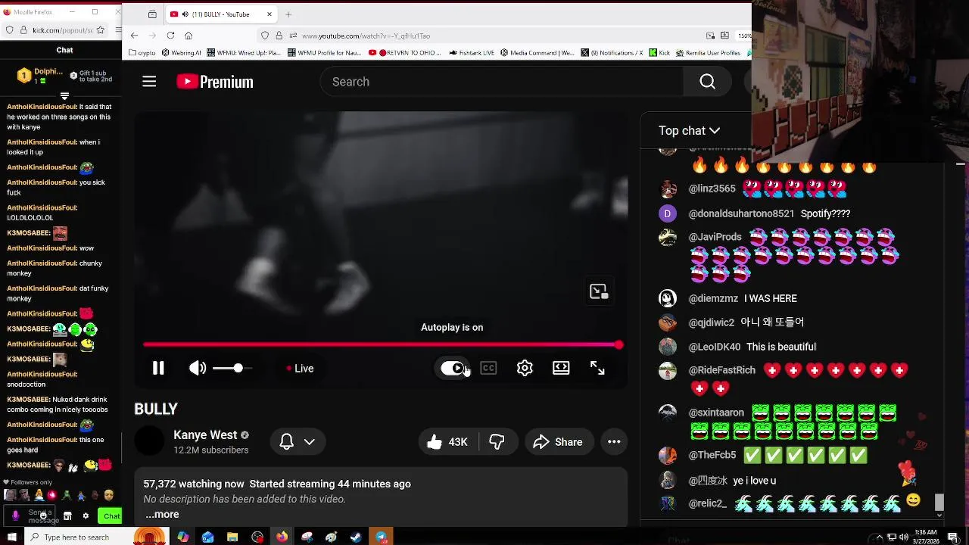Adjust the YouTube volume slider

coord(232,368)
